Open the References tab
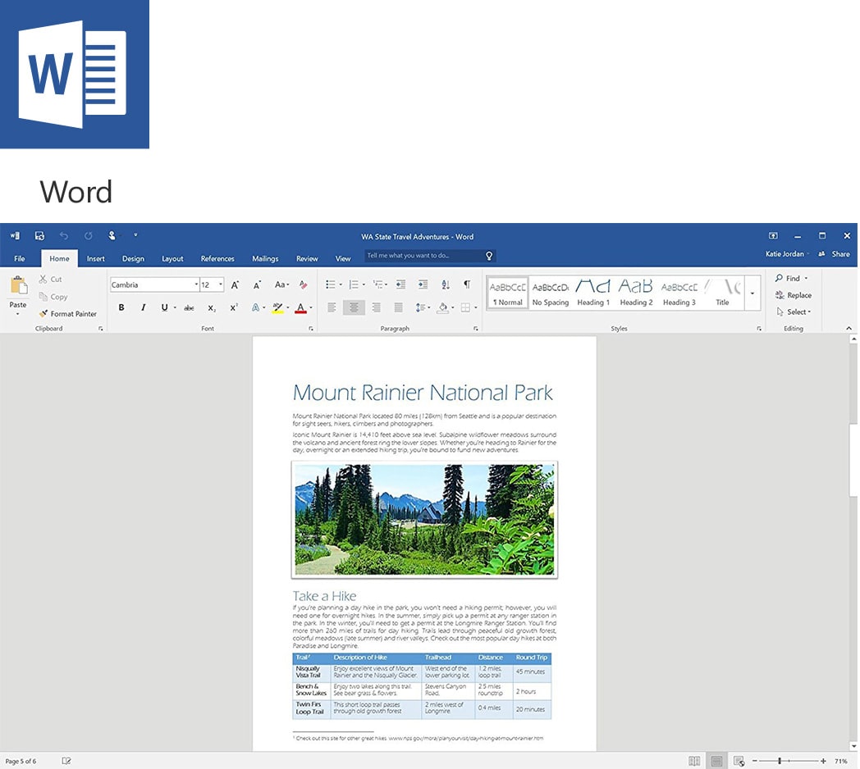The height and width of the screenshot is (769, 860). point(217,259)
